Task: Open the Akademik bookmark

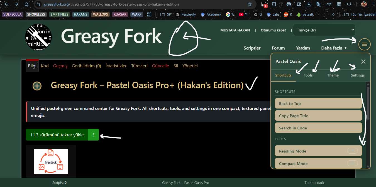Action: coord(211,14)
